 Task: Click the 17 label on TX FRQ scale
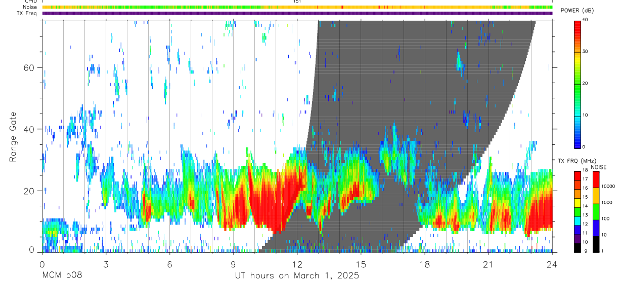pos(585,179)
